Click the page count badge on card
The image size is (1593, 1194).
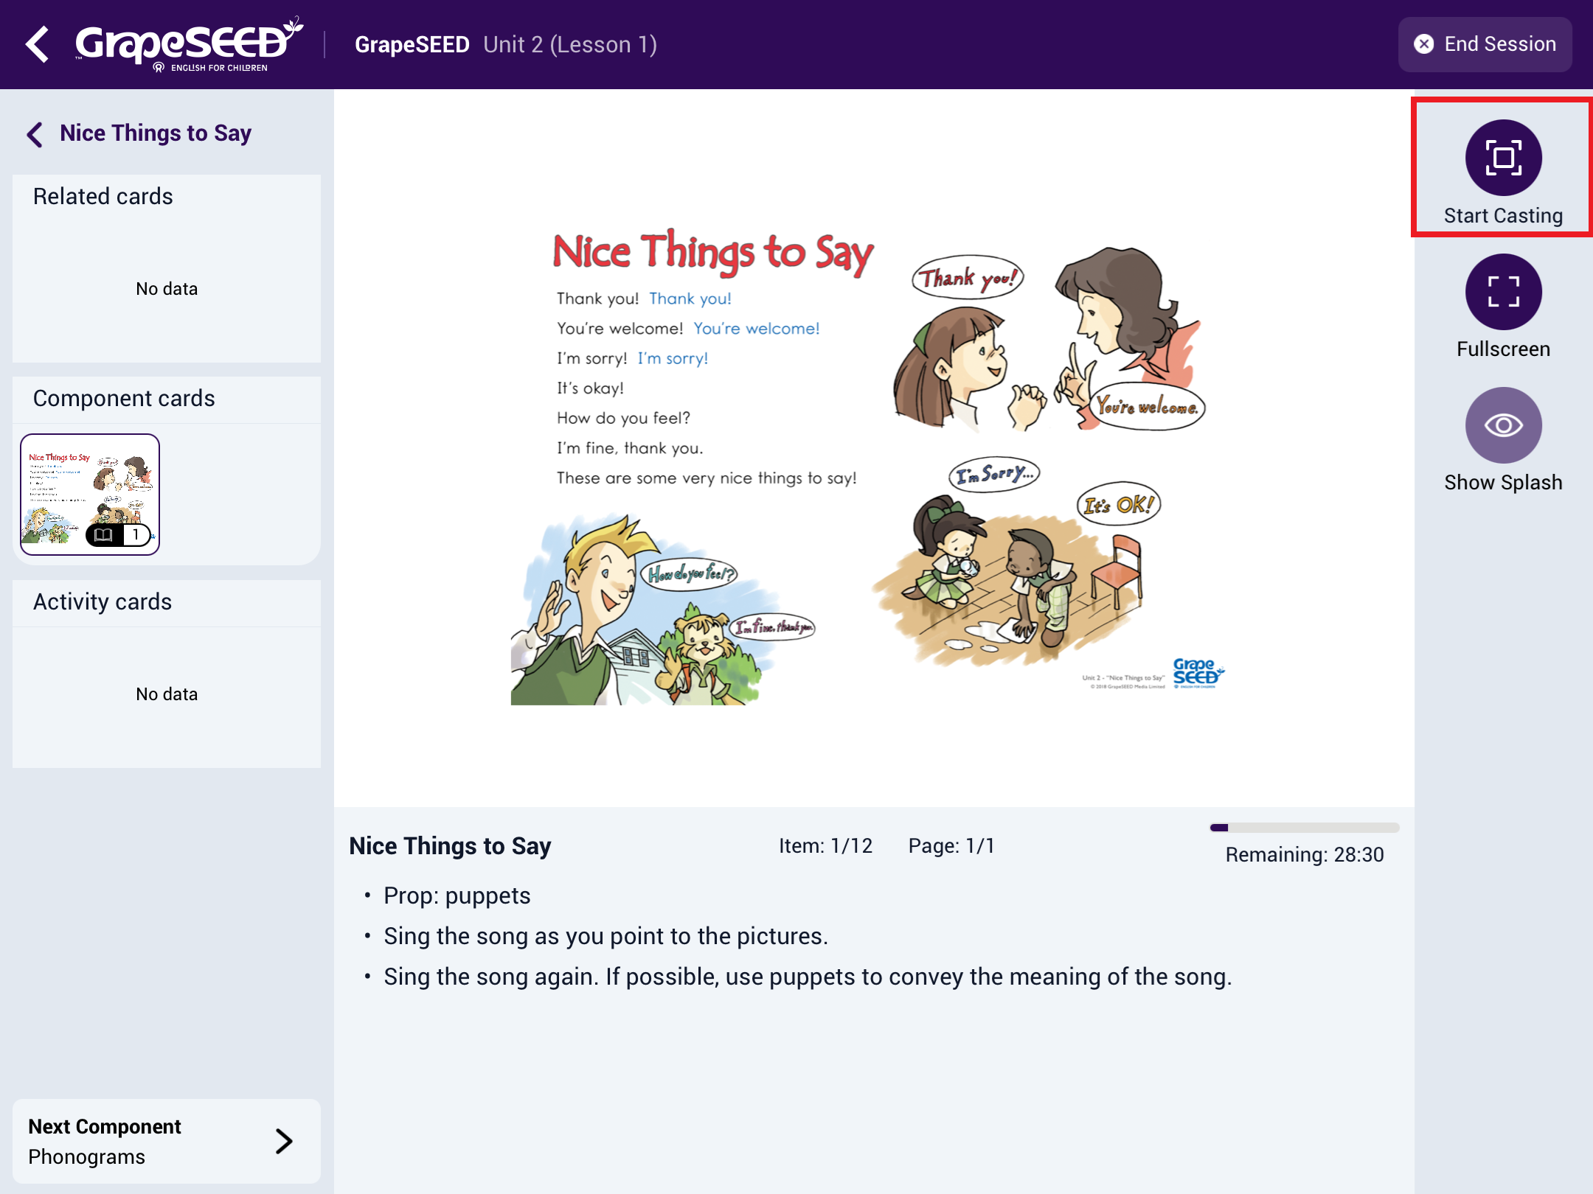coord(136,534)
